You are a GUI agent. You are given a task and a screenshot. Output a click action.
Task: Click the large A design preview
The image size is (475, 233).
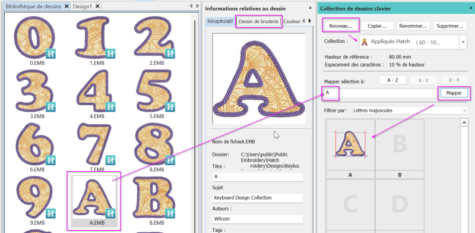(258, 79)
